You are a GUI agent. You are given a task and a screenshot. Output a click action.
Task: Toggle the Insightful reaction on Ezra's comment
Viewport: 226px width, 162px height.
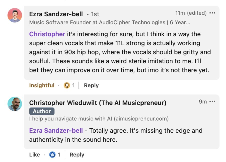42,85
